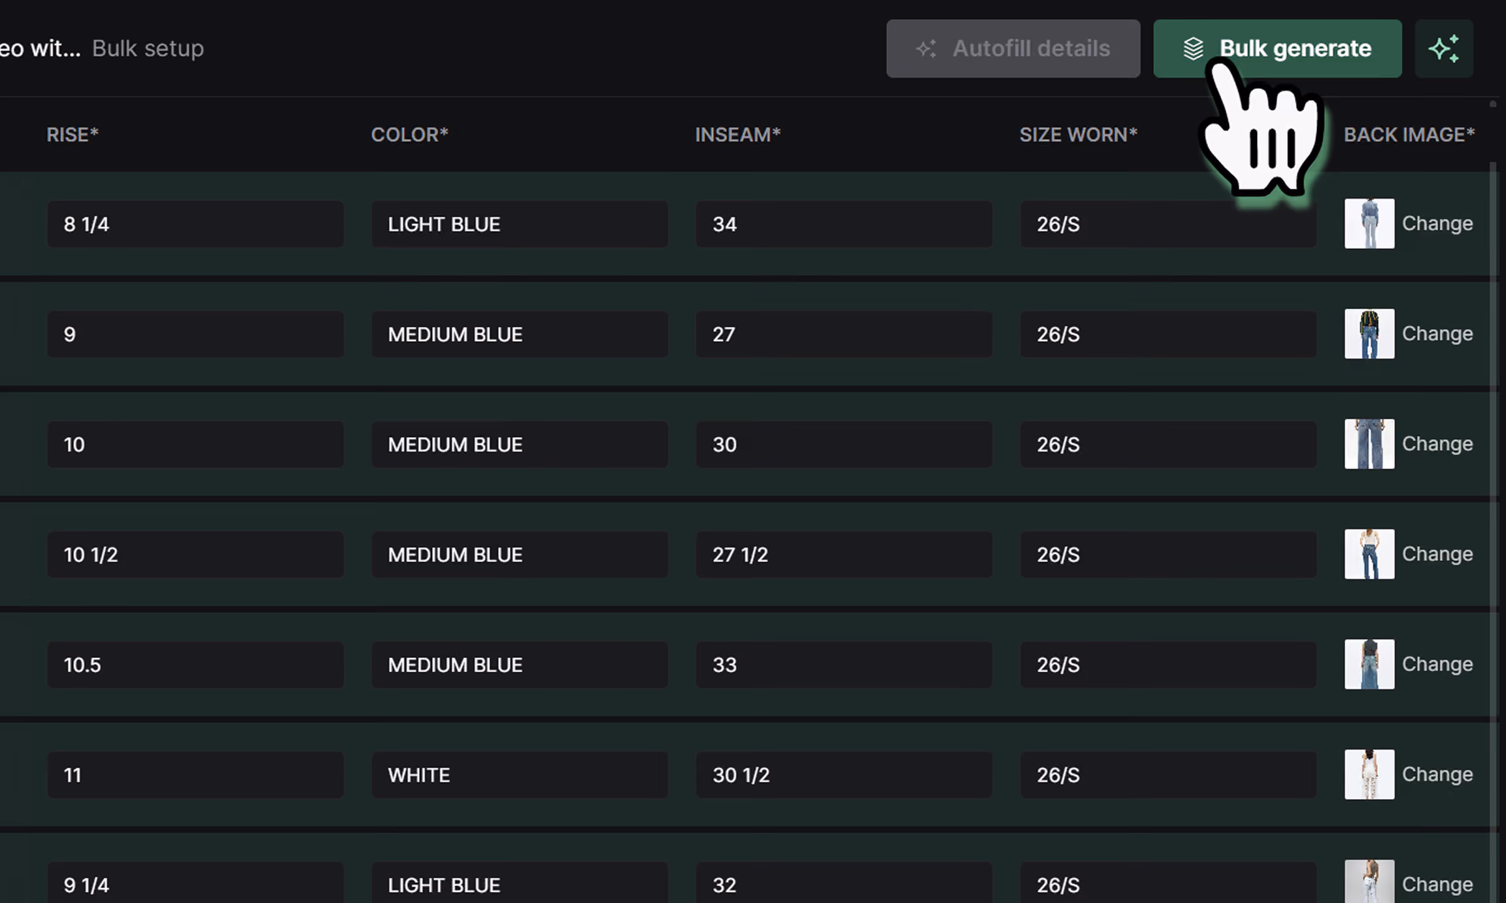This screenshot has width=1506, height=903.
Task: Open the sparkle AI assistant icon button
Action: click(x=1444, y=48)
